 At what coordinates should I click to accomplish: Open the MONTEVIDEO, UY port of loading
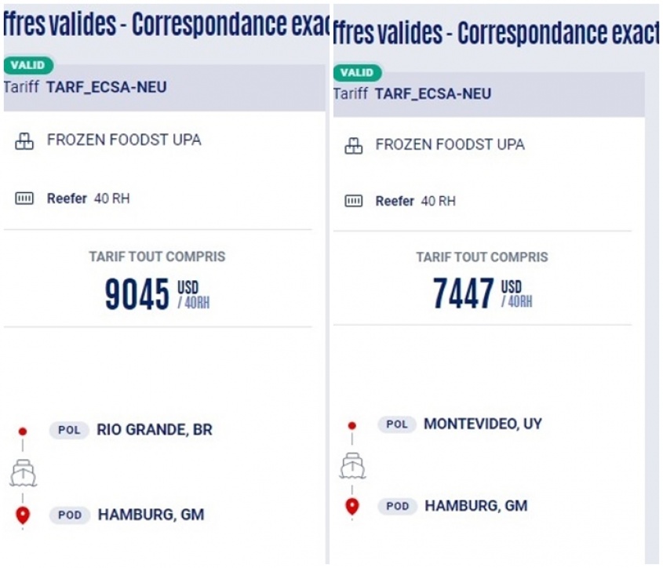[483, 424]
